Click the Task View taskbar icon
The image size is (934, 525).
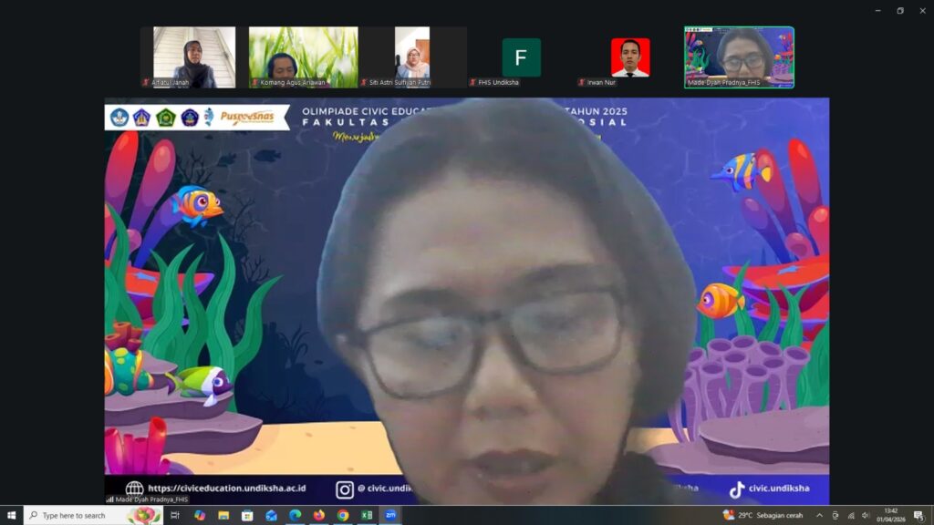coord(176,515)
